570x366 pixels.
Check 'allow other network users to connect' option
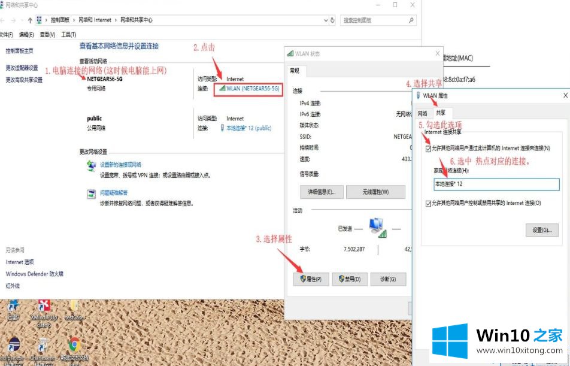(428, 149)
